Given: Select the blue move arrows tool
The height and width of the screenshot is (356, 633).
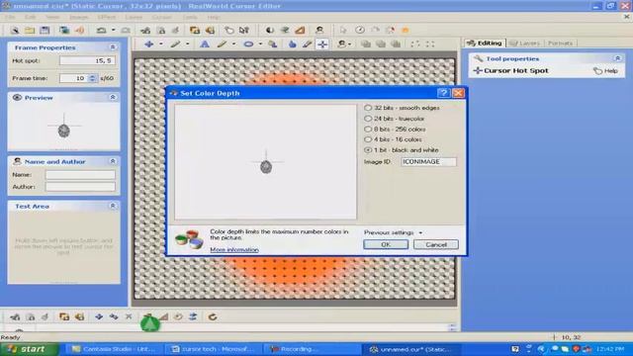Looking at the screenshot, I should [149, 44].
